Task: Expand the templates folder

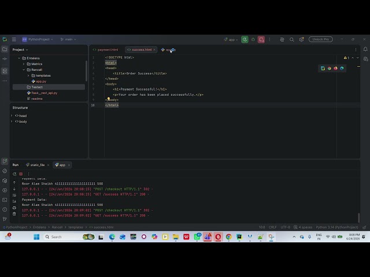Action: click(28, 76)
